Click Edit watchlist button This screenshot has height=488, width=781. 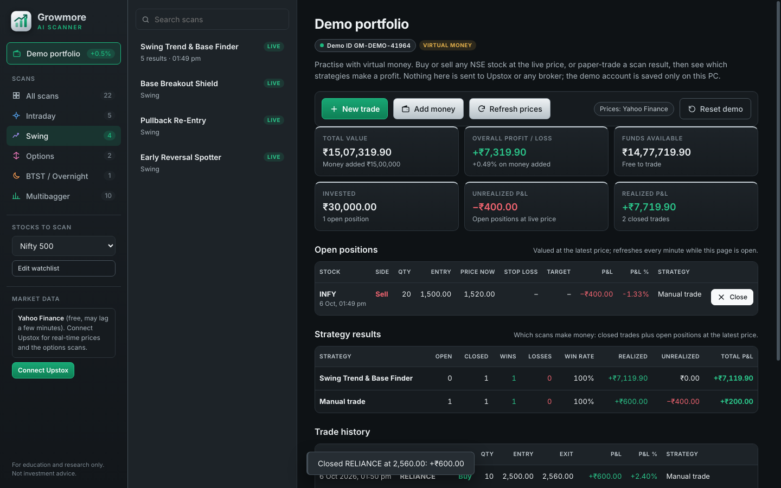pos(63,268)
